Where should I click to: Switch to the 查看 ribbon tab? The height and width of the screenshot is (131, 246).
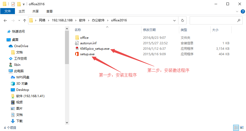click(x=50, y=11)
